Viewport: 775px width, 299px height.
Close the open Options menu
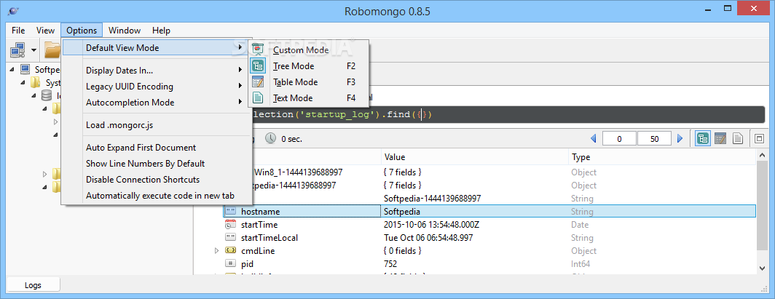coord(82,30)
